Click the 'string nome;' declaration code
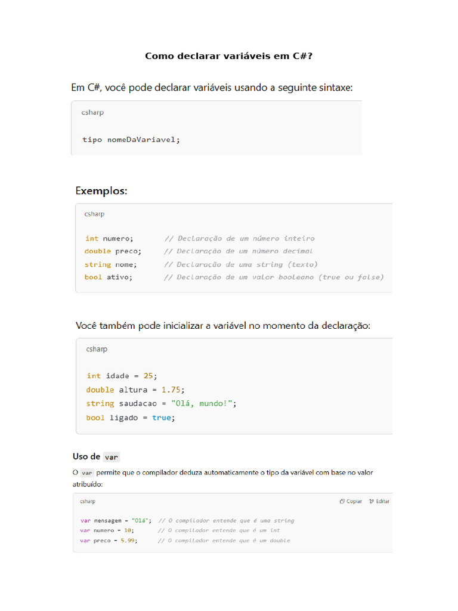458x611 pixels. [x=111, y=264]
